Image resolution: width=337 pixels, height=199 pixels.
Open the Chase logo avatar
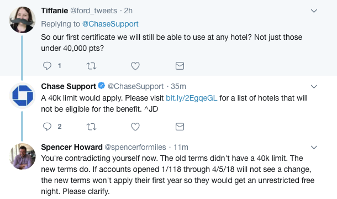tap(22, 96)
